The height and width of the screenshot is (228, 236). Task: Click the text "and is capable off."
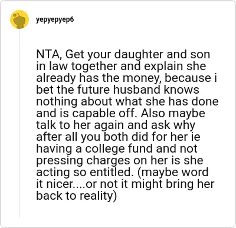click(87, 113)
